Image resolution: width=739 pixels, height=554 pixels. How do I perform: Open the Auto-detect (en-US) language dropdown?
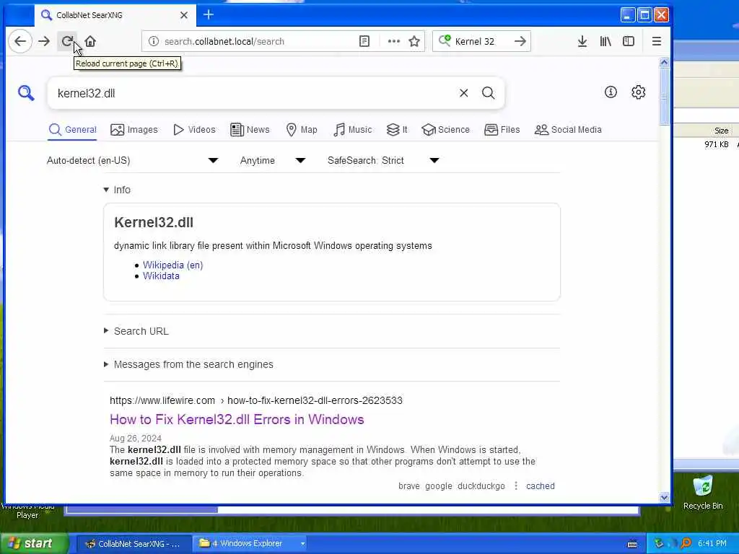pyautogui.click(x=133, y=161)
